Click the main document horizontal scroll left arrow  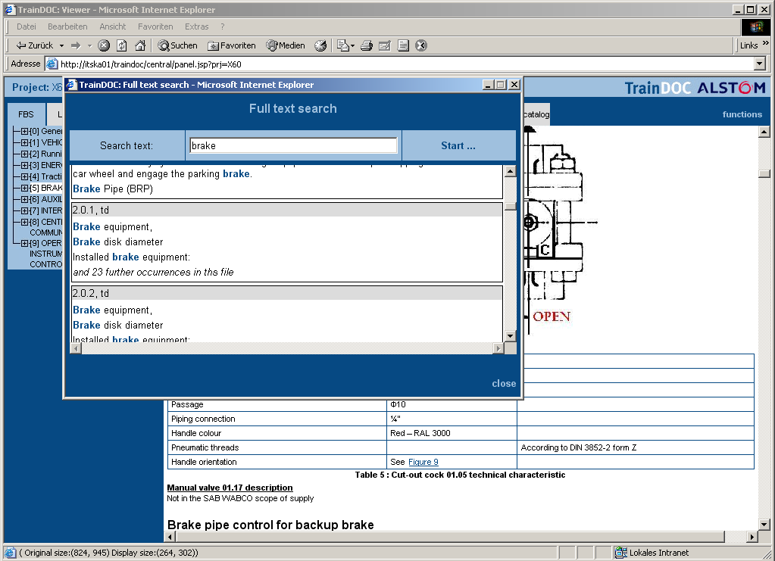point(170,537)
